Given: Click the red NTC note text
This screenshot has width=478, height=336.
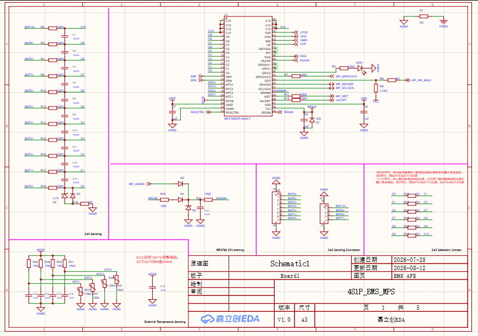Looking at the screenshot, I should pos(157,260).
